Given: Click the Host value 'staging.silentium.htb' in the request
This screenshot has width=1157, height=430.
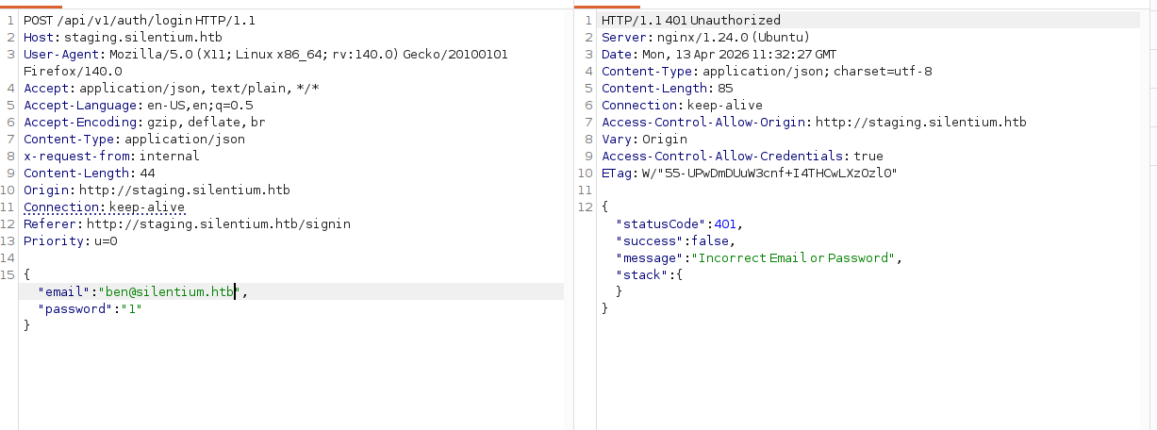Looking at the screenshot, I should point(143,37).
